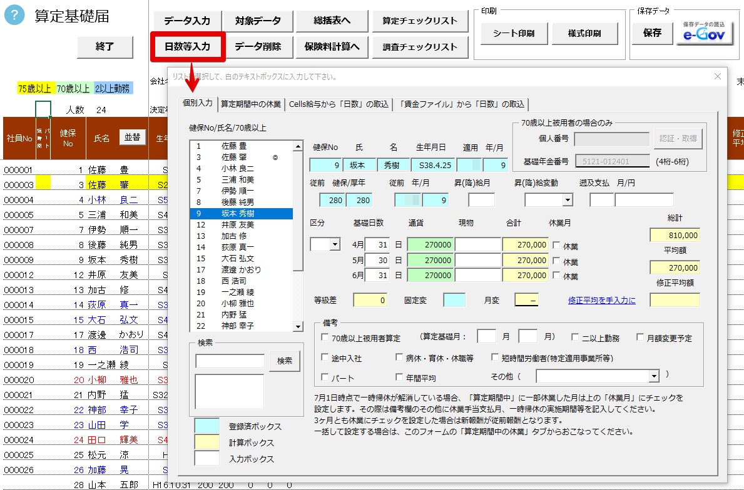Click the 基礎年金番号 field

point(612,162)
